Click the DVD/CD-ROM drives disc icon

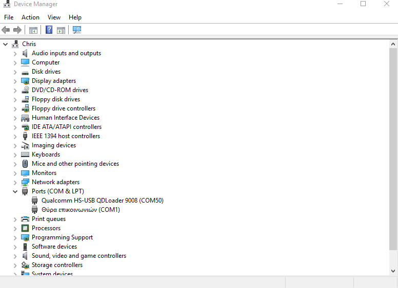click(25, 90)
